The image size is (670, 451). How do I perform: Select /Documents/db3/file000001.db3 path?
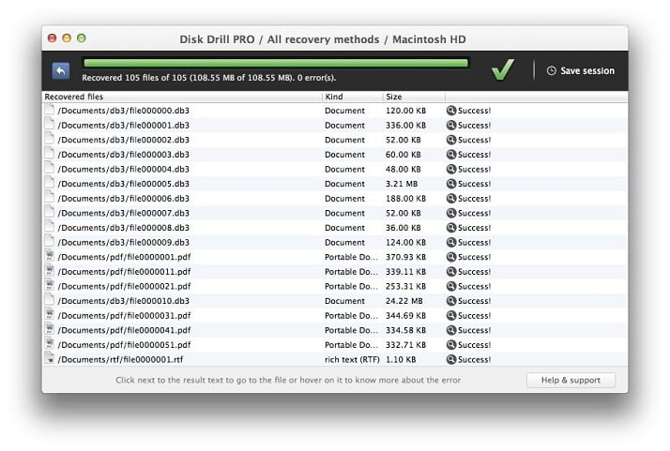[124, 125]
